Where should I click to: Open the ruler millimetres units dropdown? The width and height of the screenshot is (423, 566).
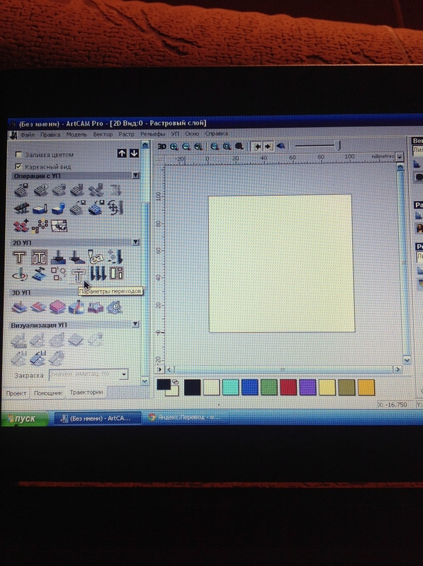[x=400, y=156]
